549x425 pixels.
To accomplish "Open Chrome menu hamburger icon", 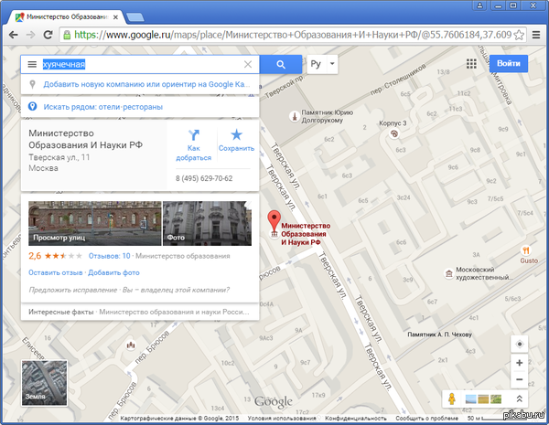I will tap(536, 35).
